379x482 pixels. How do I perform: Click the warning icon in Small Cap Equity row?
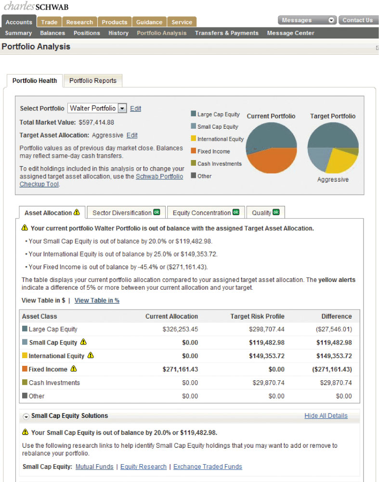(83, 342)
